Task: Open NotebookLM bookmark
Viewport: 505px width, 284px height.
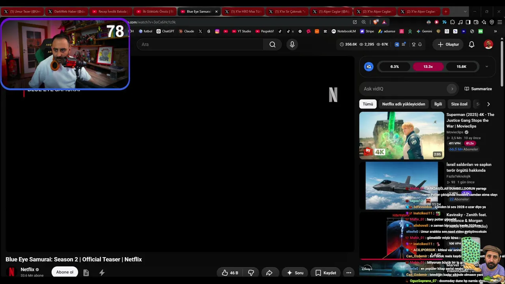Action: (344, 31)
